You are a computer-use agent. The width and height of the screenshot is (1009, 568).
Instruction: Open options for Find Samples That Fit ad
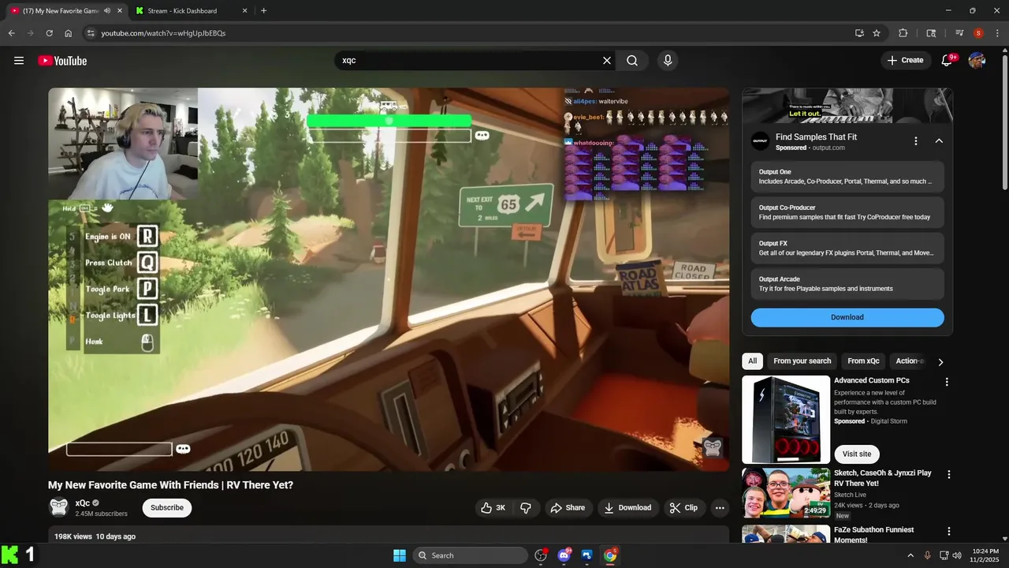coord(916,141)
